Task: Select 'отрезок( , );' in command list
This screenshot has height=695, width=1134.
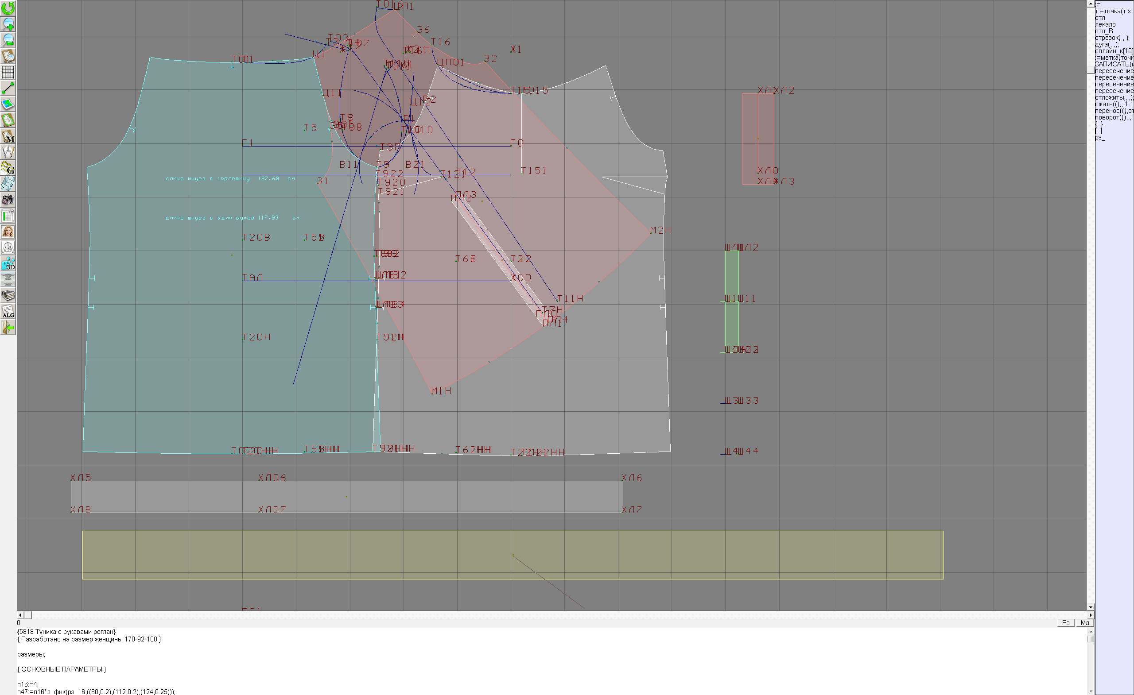Action: click(x=1111, y=38)
